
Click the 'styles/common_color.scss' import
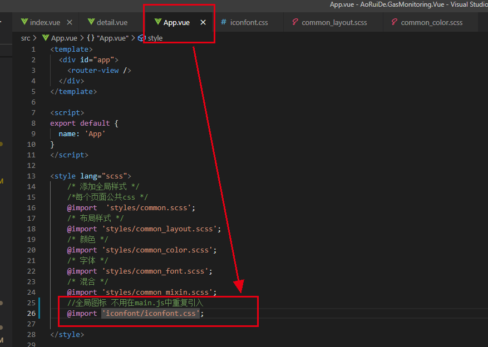(142, 250)
